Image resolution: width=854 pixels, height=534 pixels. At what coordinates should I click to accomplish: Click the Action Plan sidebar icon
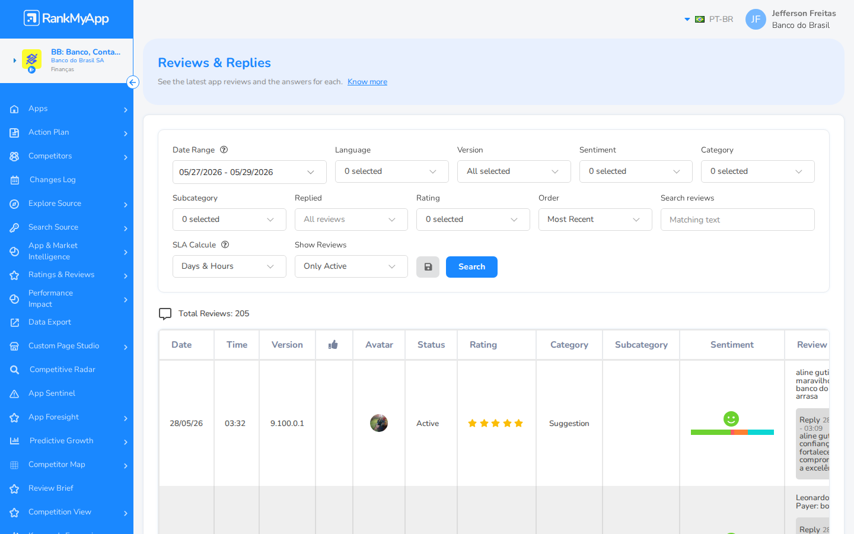pyautogui.click(x=14, y=133)
